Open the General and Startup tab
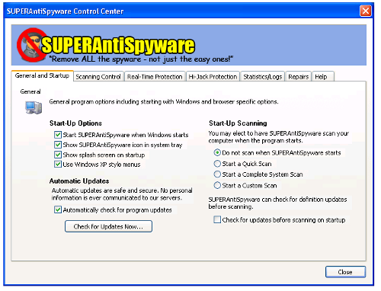This screenshot has width=381, height=291. [x=42, y=75]
